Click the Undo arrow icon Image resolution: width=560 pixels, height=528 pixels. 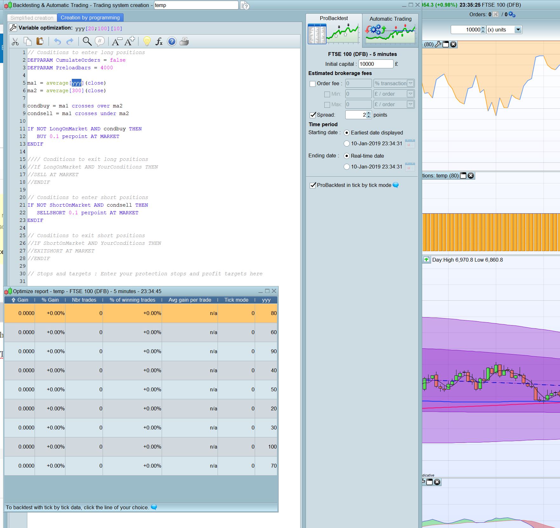click(x=57, y=41)
